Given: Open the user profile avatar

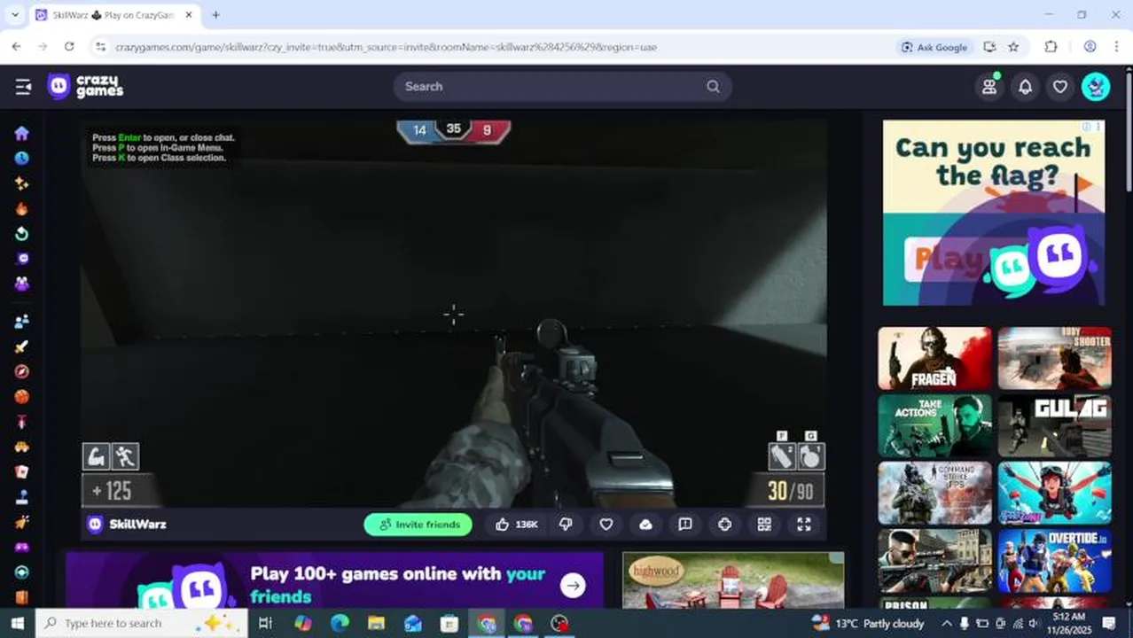Looking at the screenshot, I should click(x=1096, y=86).
